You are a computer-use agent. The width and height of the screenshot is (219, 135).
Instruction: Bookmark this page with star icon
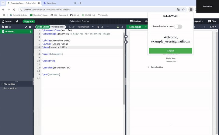(183, 10)
